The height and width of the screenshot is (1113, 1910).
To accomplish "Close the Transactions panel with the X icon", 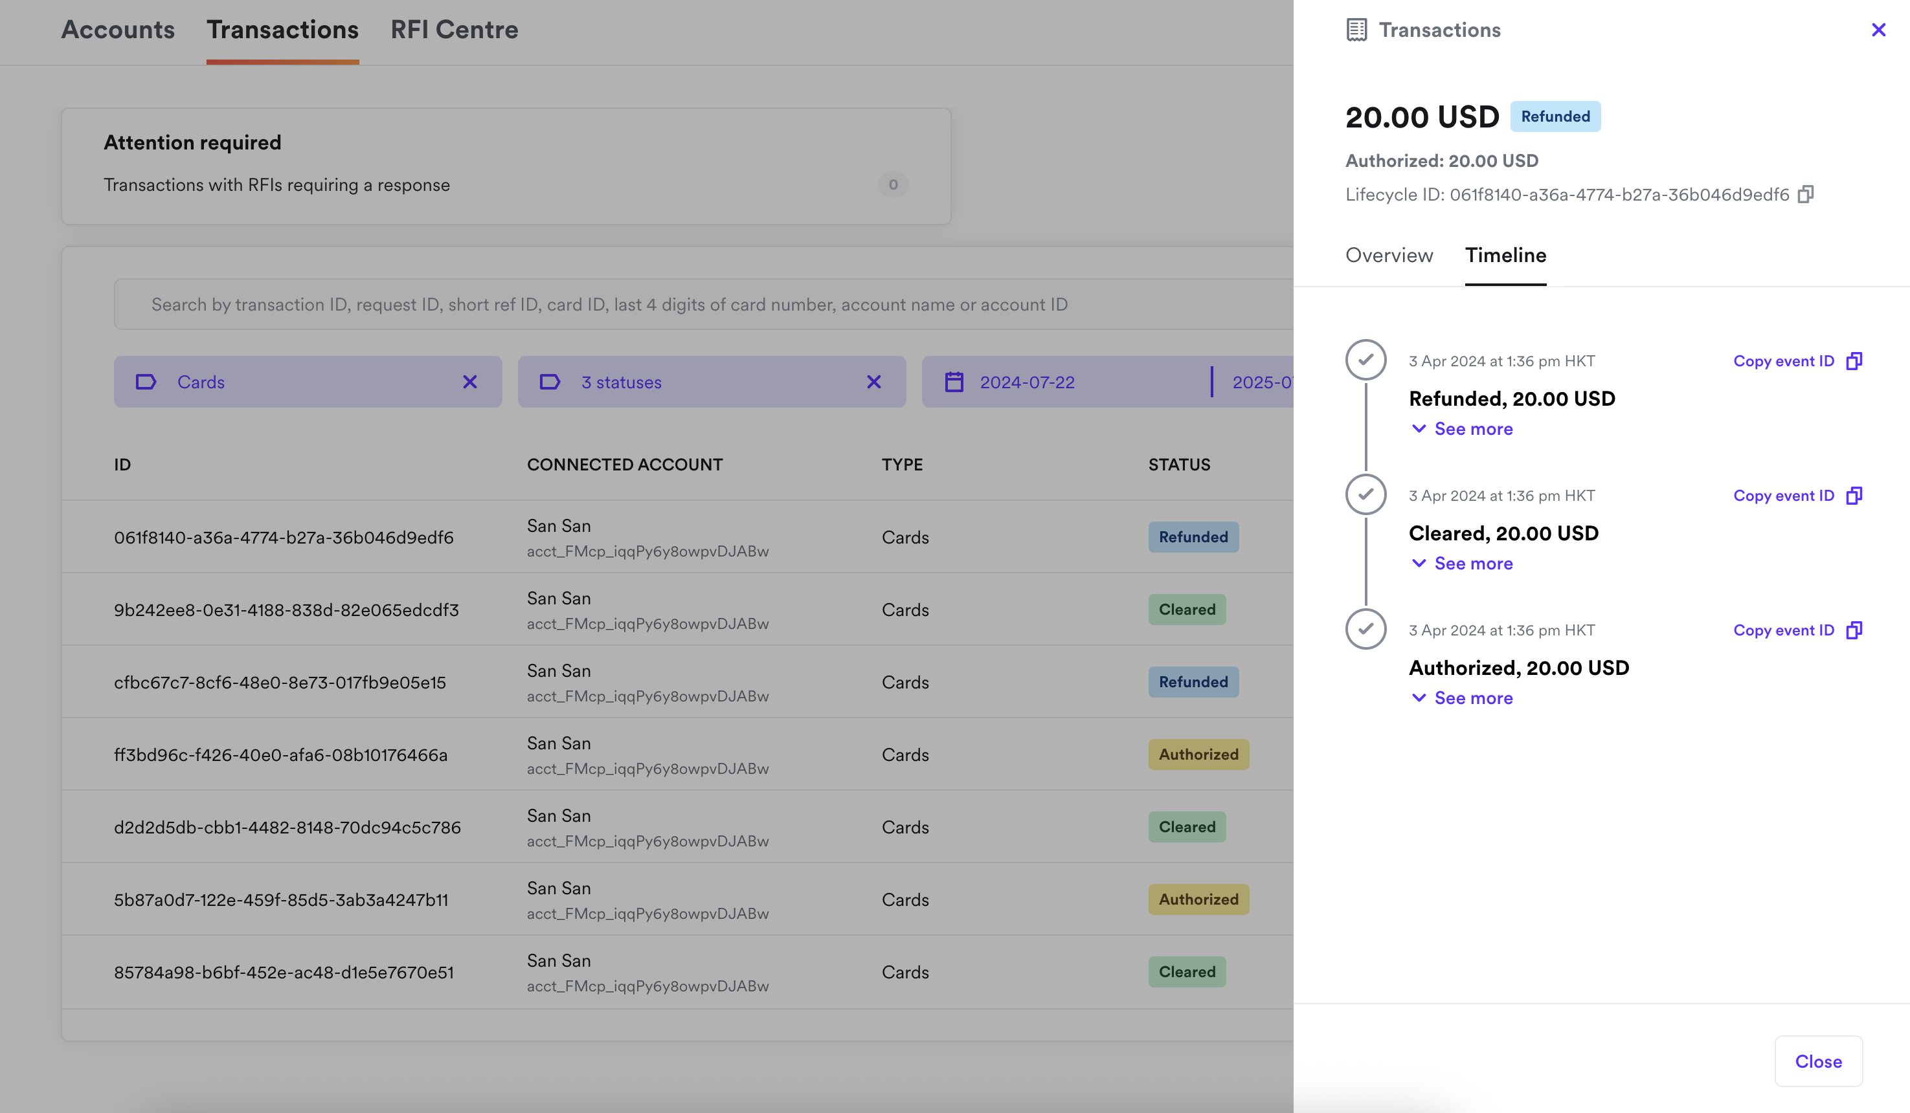I will [x=1878, y=30].
